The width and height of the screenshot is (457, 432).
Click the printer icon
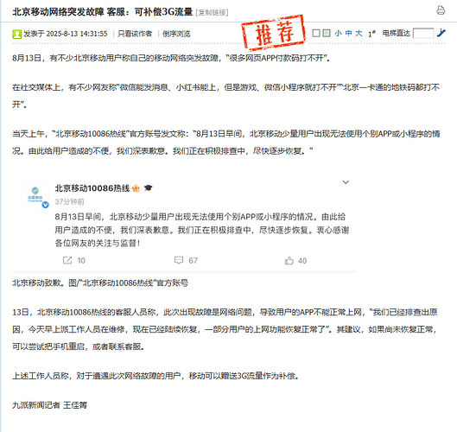point(441,10)
